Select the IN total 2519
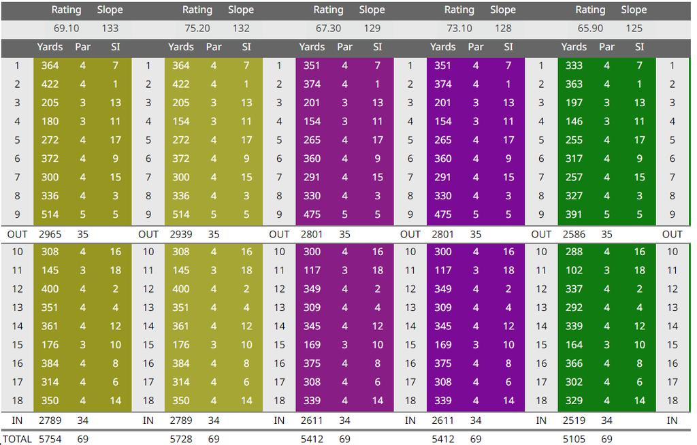 coord(574,421)
